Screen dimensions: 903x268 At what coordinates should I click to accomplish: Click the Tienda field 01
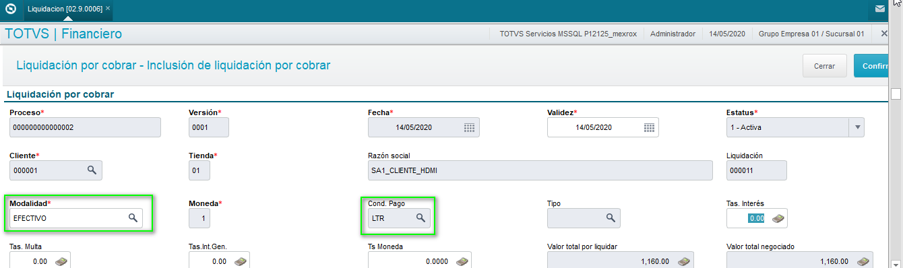[x=199, y=170]
